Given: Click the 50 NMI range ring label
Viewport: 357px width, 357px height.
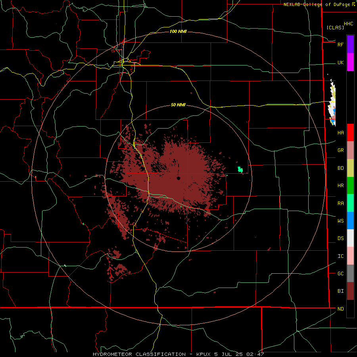Looking at the screenshot, I should point(178,105).
